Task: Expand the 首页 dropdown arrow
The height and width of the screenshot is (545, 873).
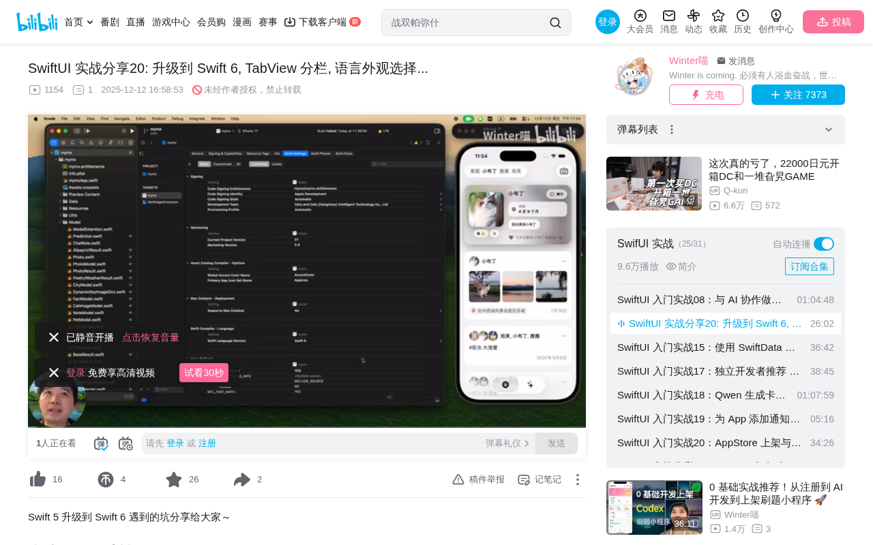Action: pyautogui.click(x=90, y=22)
